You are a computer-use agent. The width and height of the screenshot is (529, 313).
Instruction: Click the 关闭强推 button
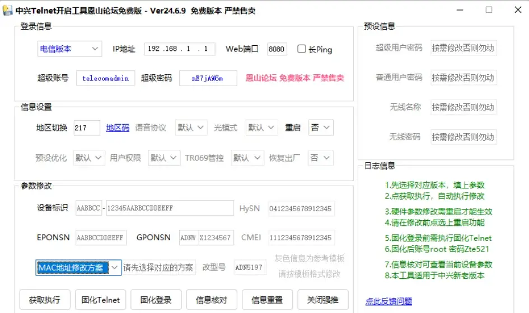pyautogui.click(x=323, y=300)
